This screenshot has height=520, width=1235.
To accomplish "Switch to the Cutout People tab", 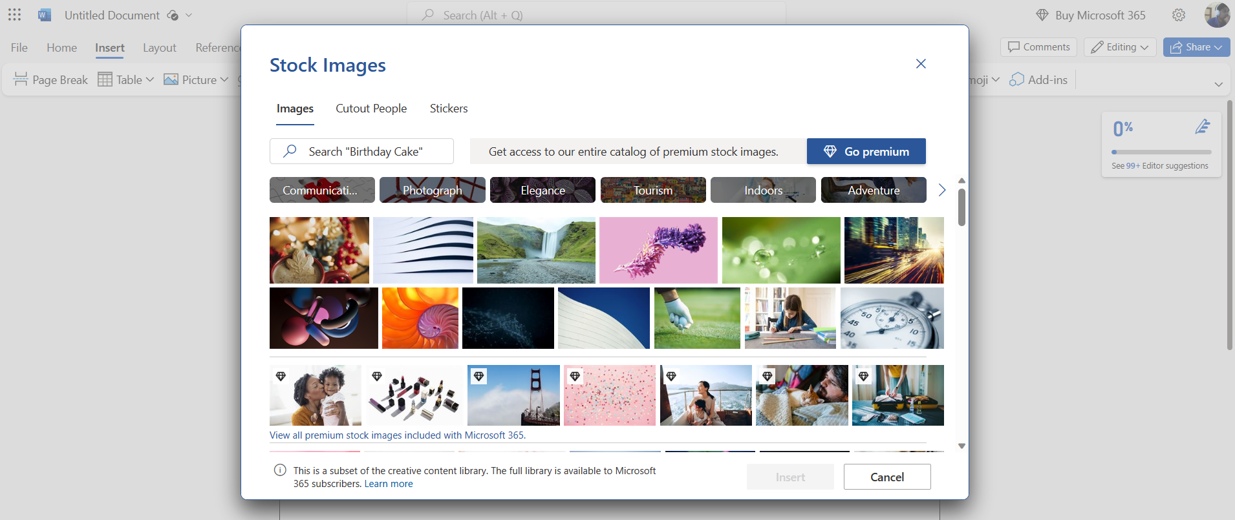I will [371, 109].
